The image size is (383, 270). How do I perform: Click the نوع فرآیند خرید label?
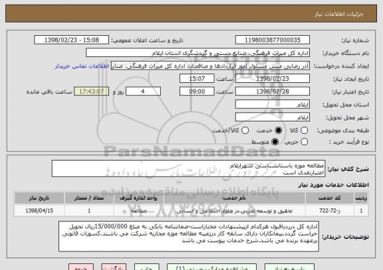[x=349, y=142]
